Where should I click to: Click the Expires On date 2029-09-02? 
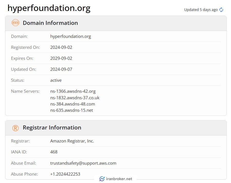[61, 58]
